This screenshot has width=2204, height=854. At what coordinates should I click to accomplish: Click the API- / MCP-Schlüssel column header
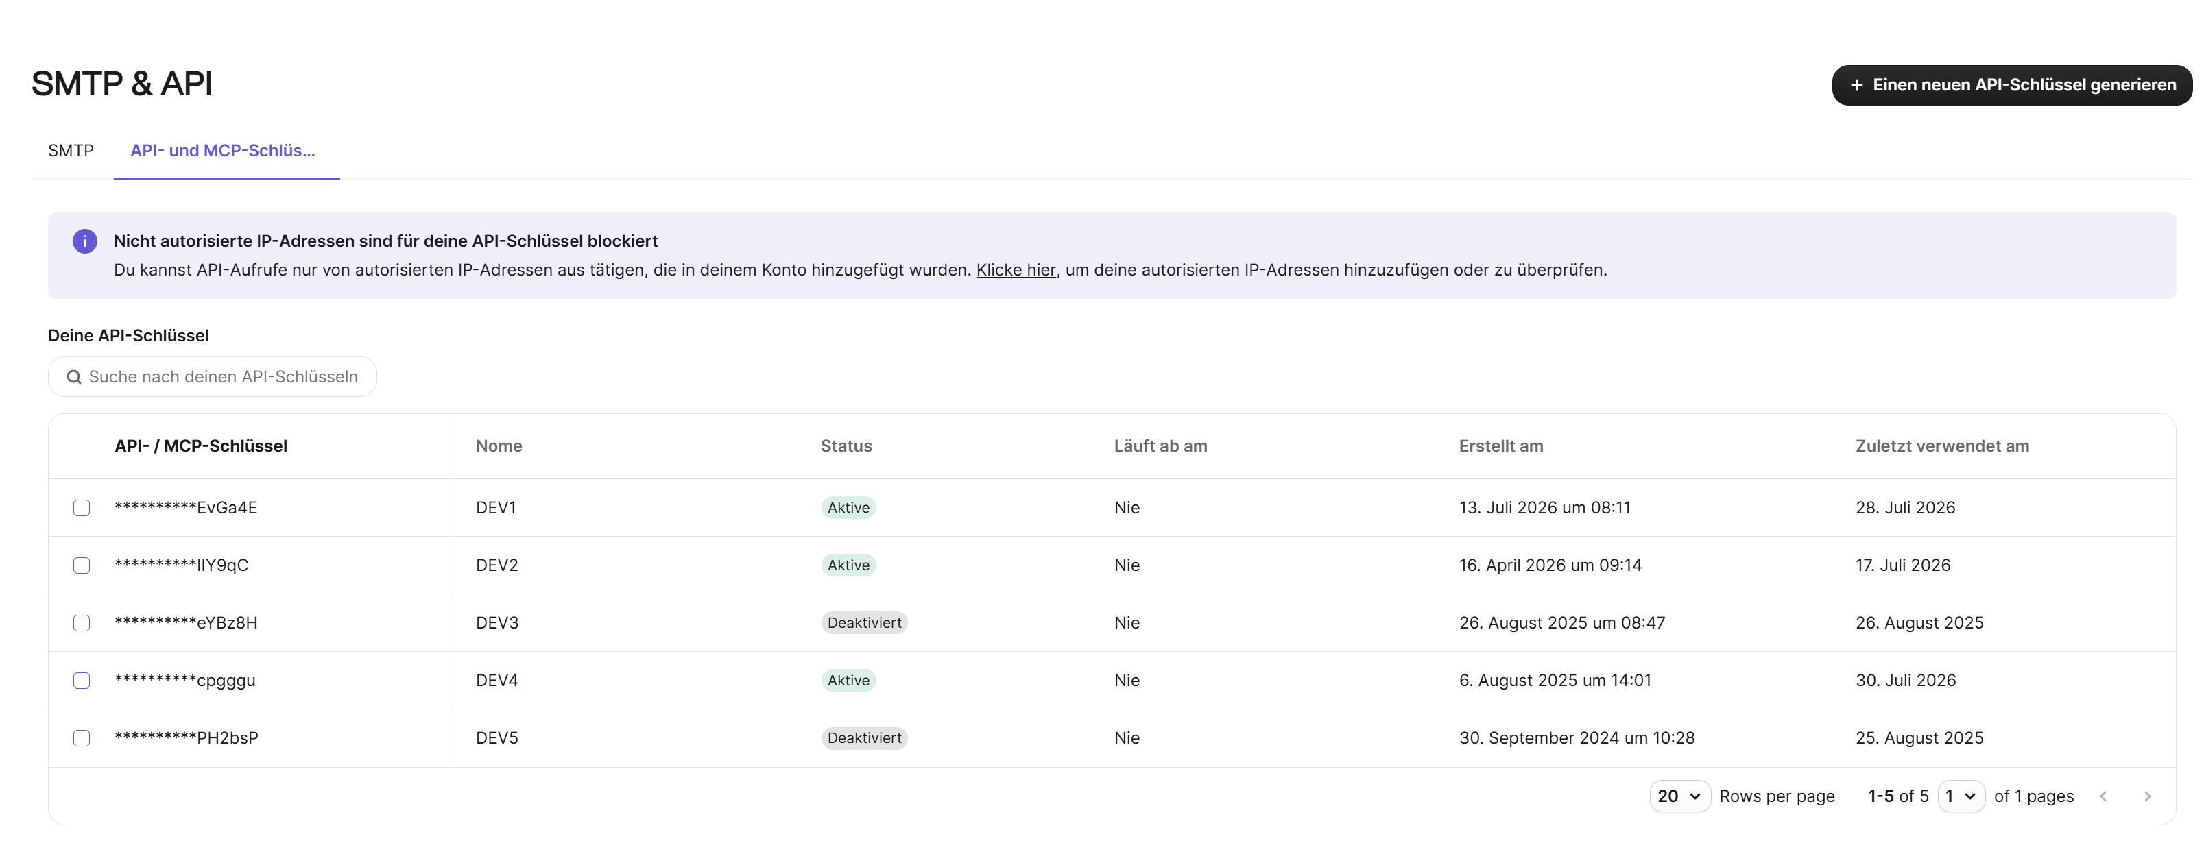[201, 446]
